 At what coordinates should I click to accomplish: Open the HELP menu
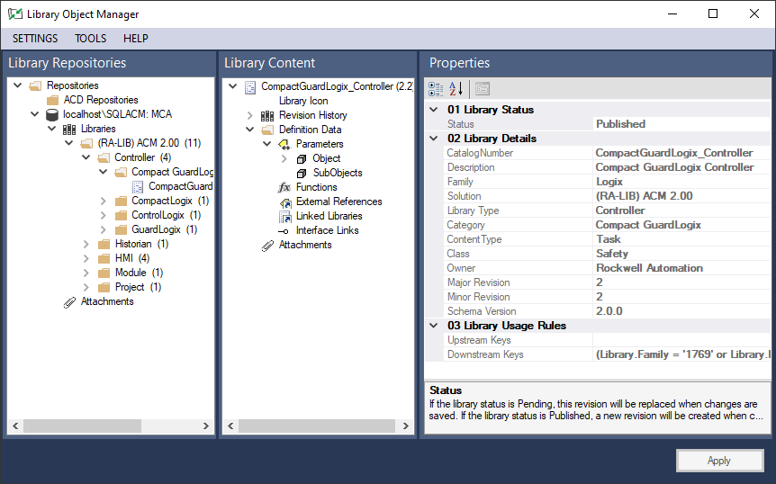(x=136, y=39)
